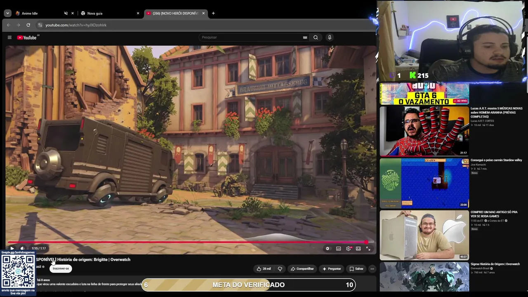
Task: Click the Inscrever-se subscribe button
Action: [61, 269]
